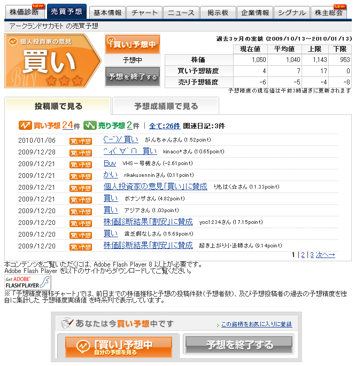Click the 次へ→ pagination link

point(326,255)
